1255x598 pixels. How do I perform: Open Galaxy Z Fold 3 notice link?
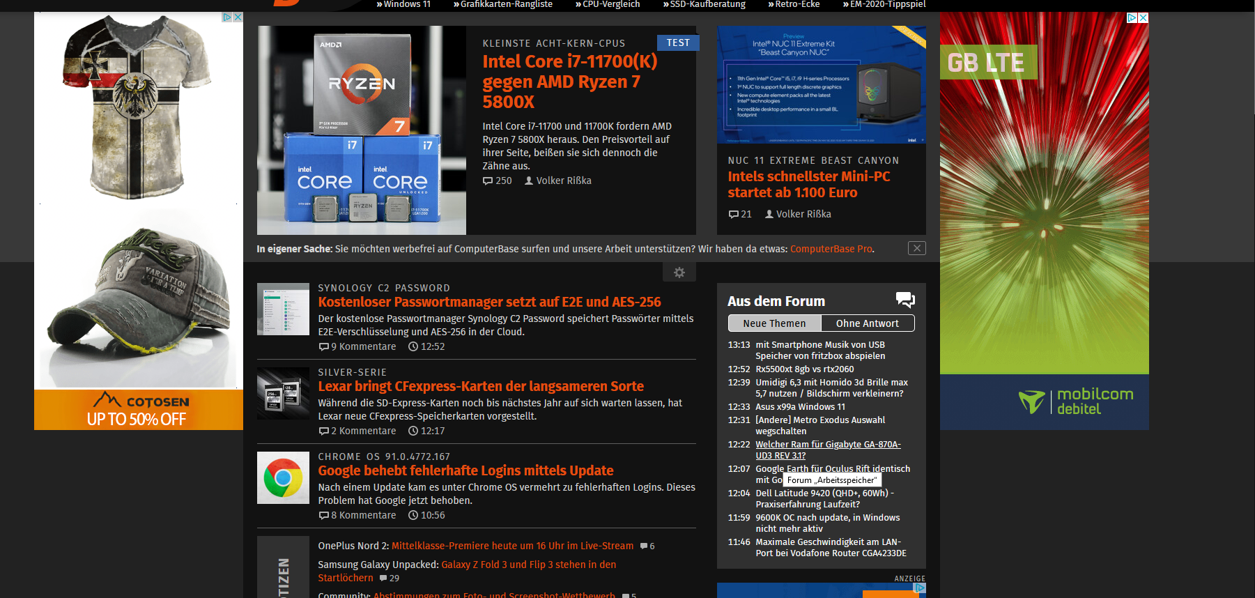(467, 571)
